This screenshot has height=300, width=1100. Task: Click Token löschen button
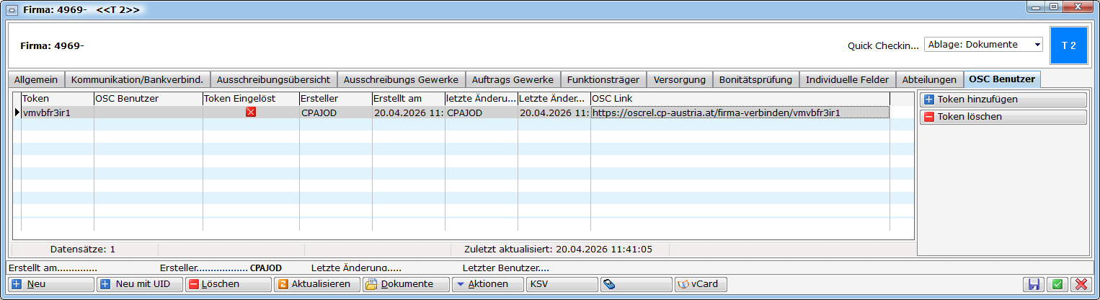1003,117
